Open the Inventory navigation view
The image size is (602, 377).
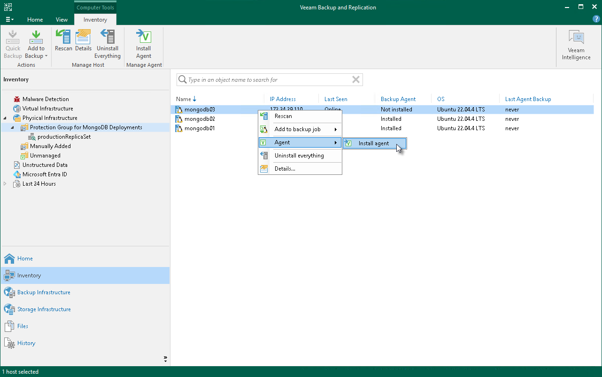coord(85,275)
